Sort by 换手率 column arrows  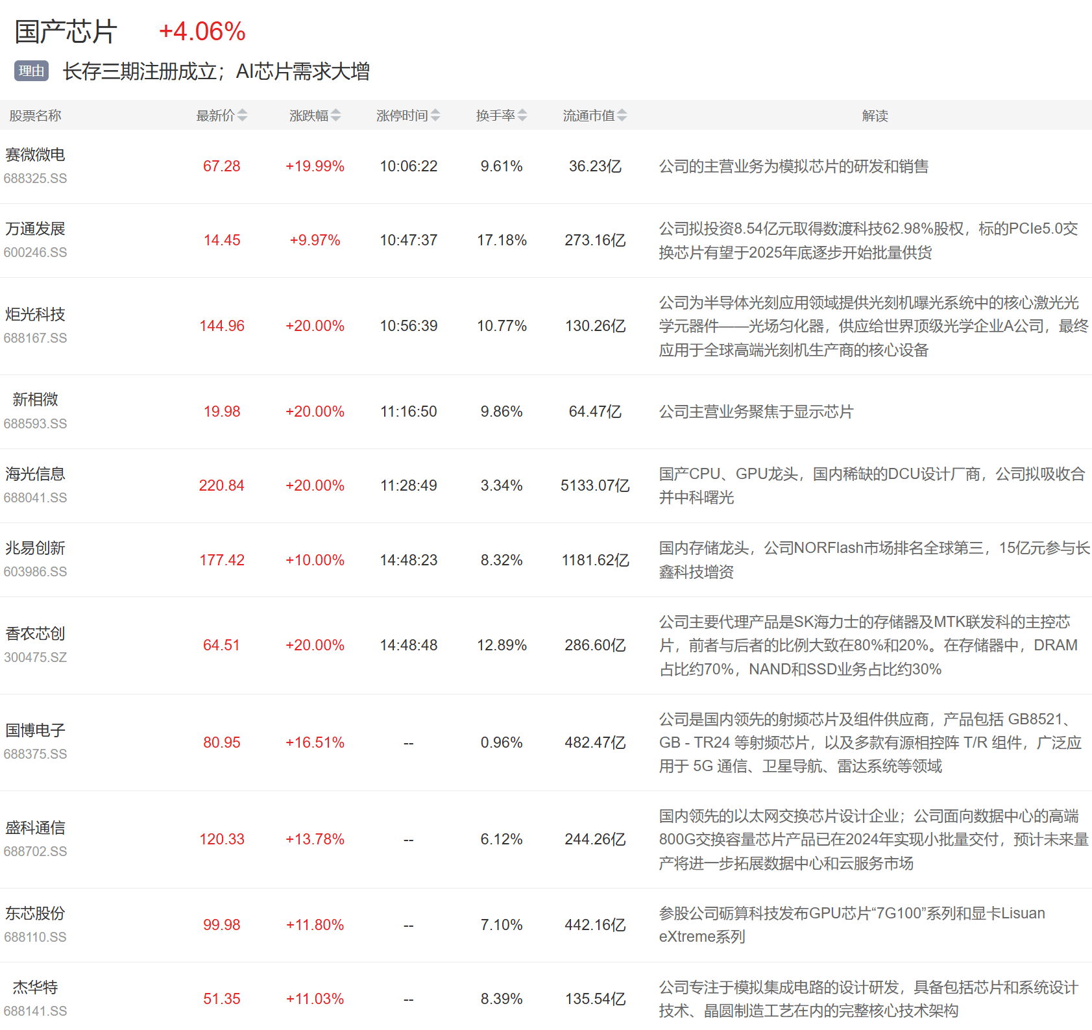pyautogui.click(x=522, y=116)
